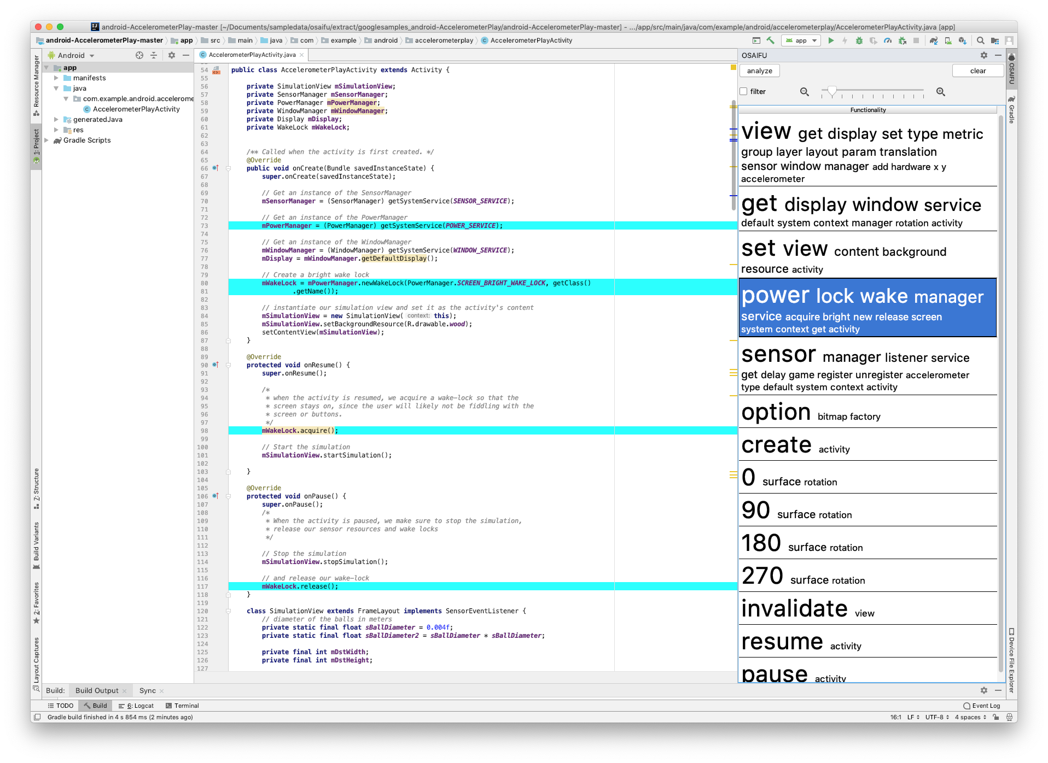Viewport: 1048px width, 763px height.
Task: Select the 'get display window service' entry
Action: tap(867, 209)
